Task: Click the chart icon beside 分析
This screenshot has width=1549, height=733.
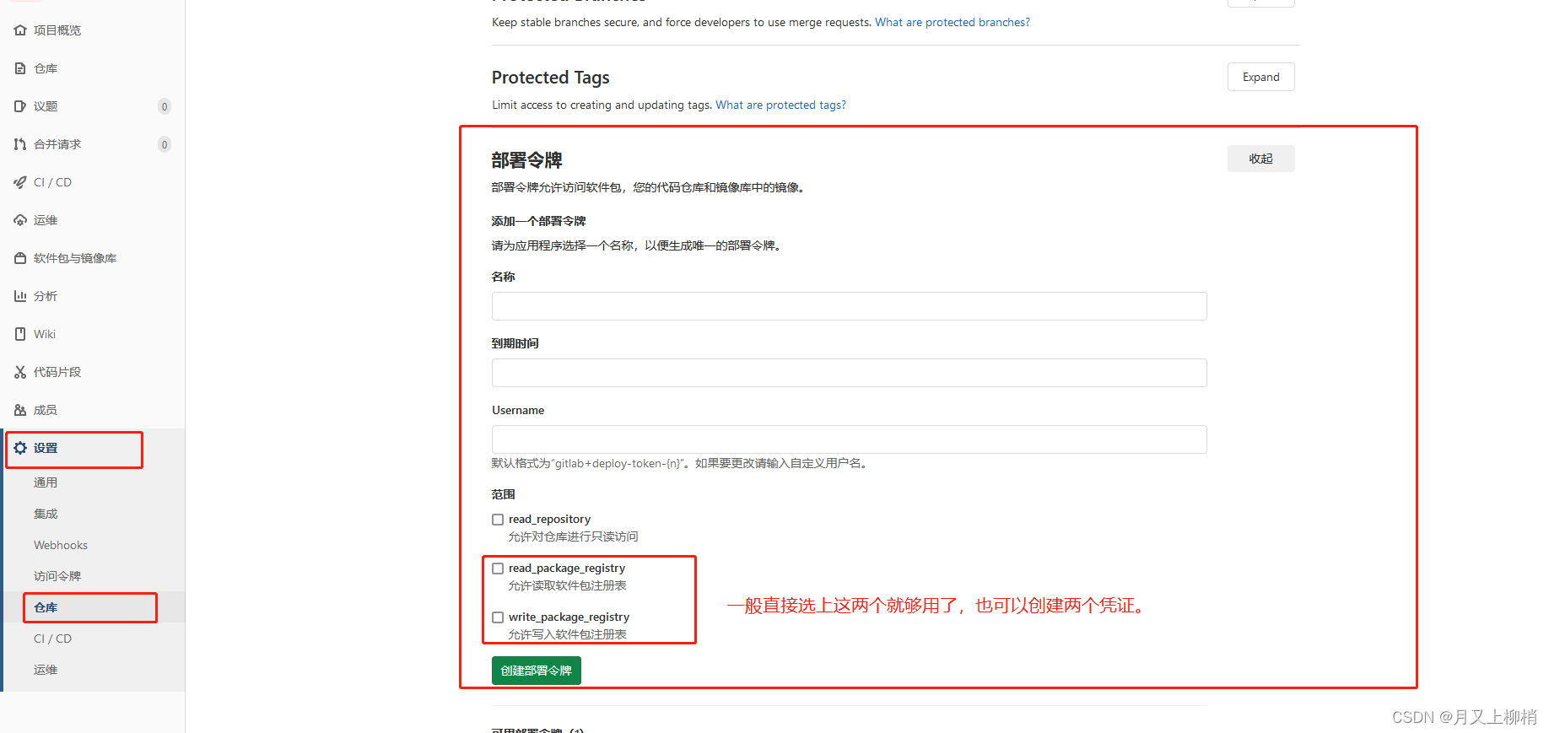Action: 20,296
